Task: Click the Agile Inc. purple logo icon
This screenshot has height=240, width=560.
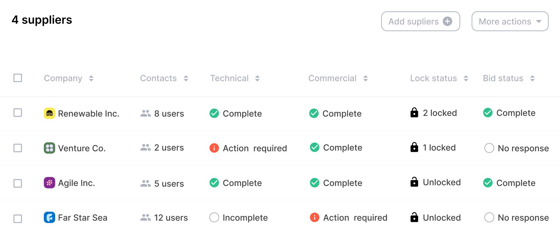Action: point(49,183)
